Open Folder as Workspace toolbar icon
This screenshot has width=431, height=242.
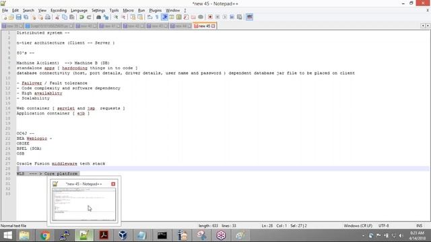[x=193, y=17]
